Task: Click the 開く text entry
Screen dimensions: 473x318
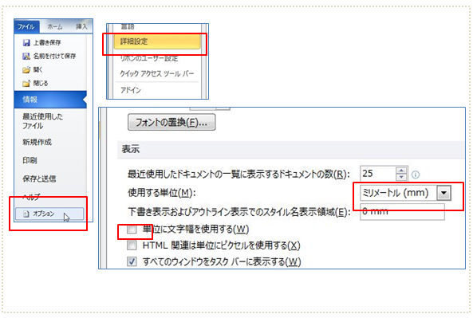Action: click(37, 70)
